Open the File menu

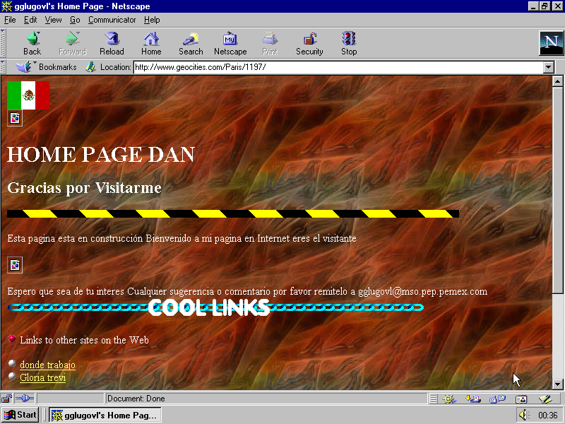10,20
